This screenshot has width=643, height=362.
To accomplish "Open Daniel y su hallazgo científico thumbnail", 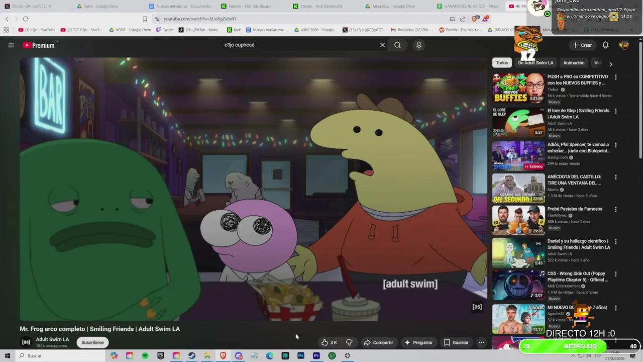I will 518,252.
